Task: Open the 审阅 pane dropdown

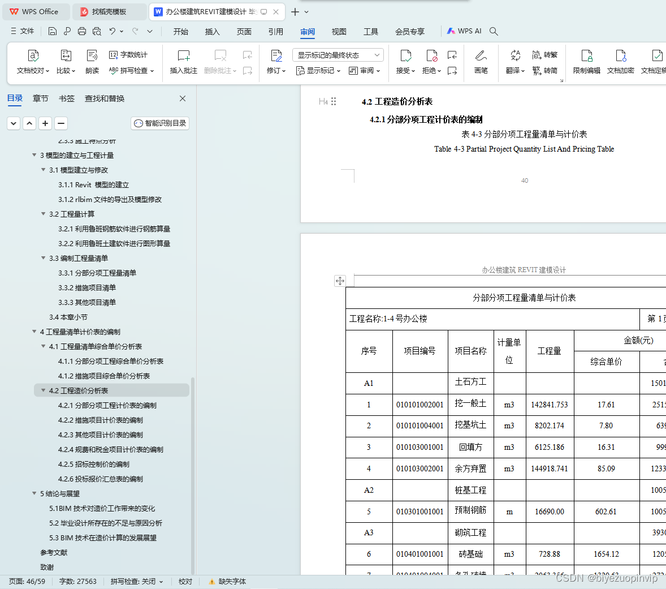Action: point(364,71)
